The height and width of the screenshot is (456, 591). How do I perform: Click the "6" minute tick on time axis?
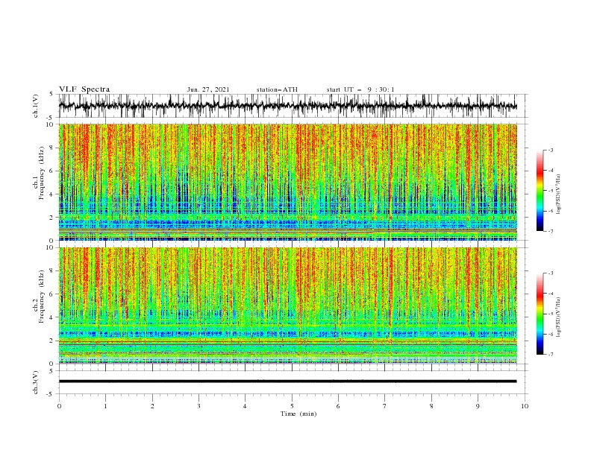pos(339,406)
